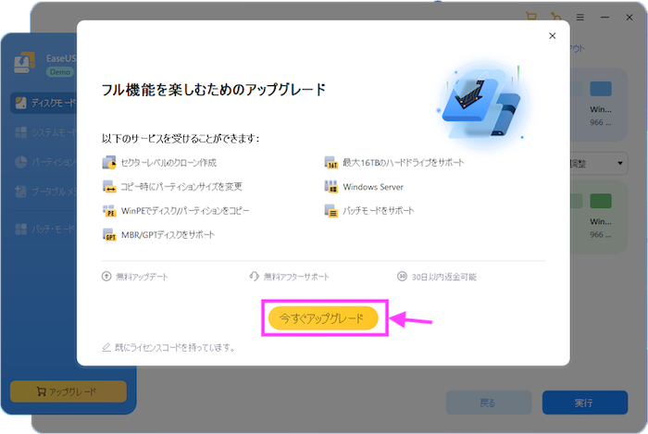
Task: Select the green Win... target disk partition
Action: (601, 201)
